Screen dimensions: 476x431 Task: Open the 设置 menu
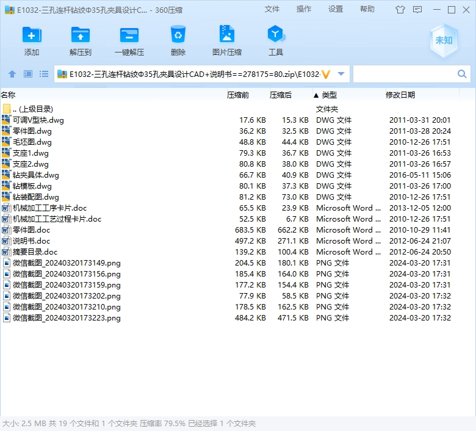(x=336, y=9)
